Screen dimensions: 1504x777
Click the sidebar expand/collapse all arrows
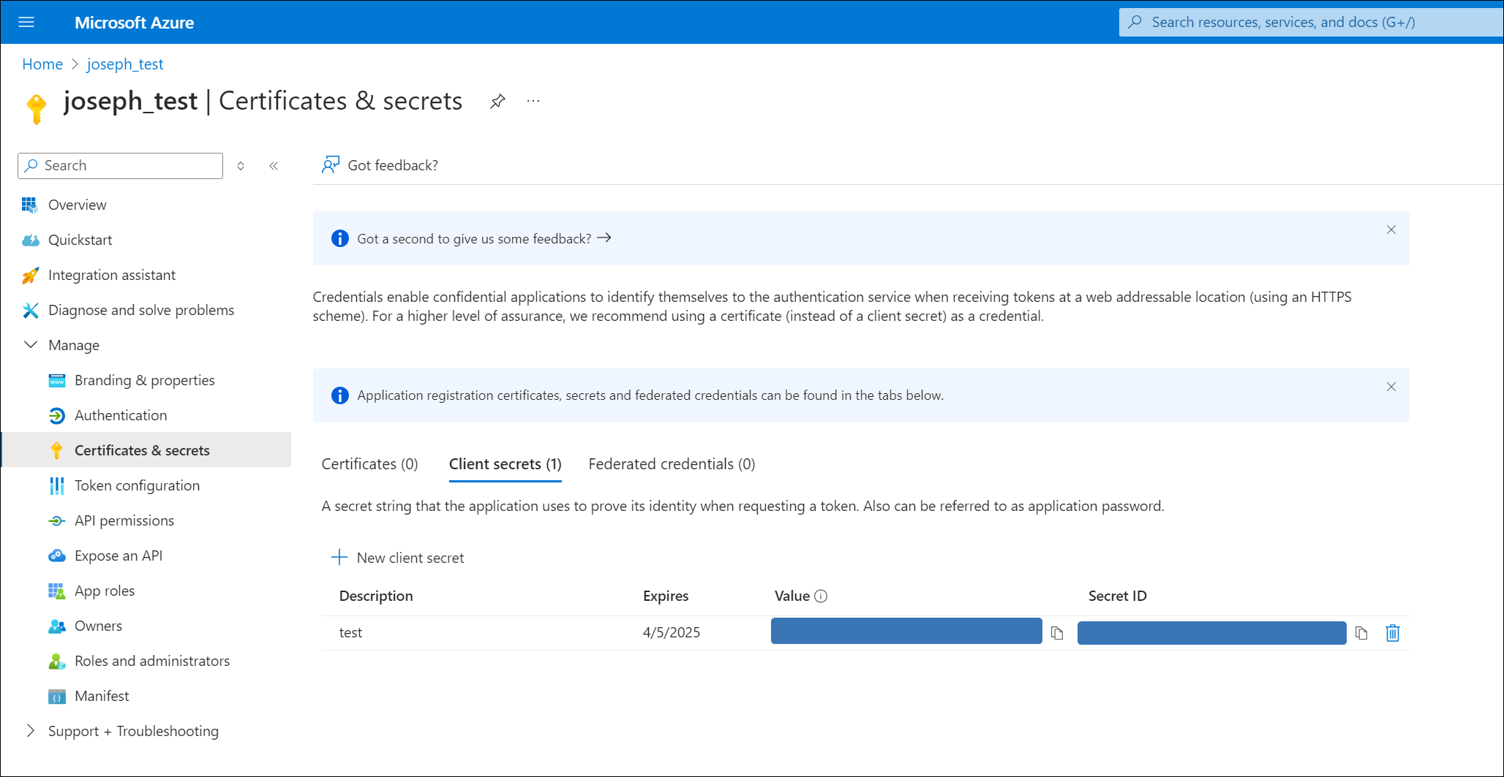point(241,166)
